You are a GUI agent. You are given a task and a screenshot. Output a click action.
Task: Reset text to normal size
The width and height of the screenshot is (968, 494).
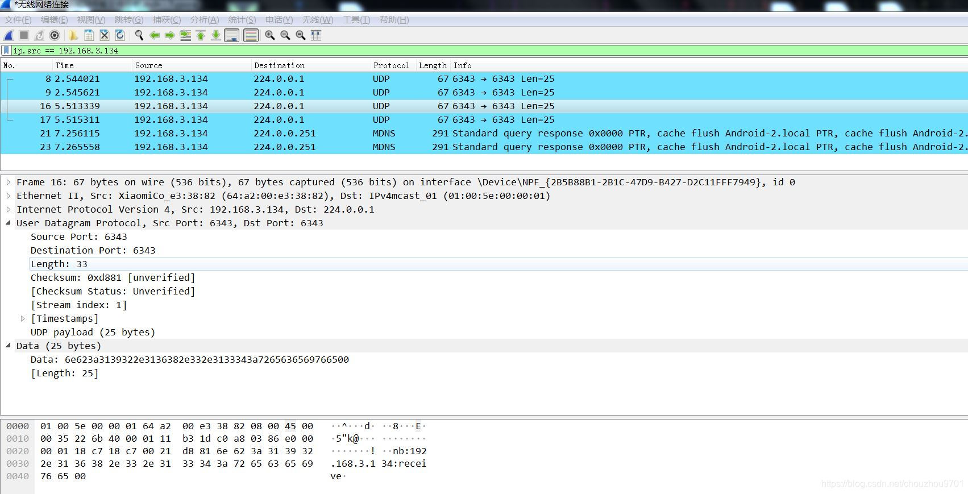(x=301, y=35)
